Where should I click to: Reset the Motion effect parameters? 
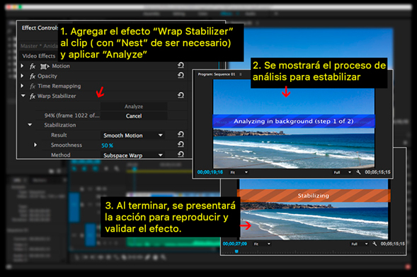click(x=181, y=65)
